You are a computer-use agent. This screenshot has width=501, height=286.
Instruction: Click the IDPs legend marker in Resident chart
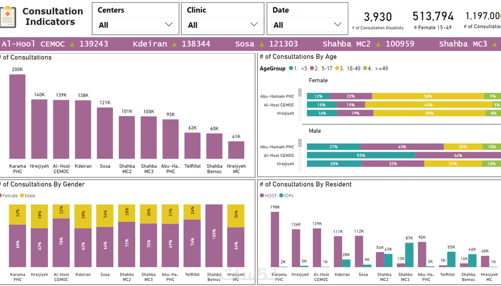coord(281,195)
